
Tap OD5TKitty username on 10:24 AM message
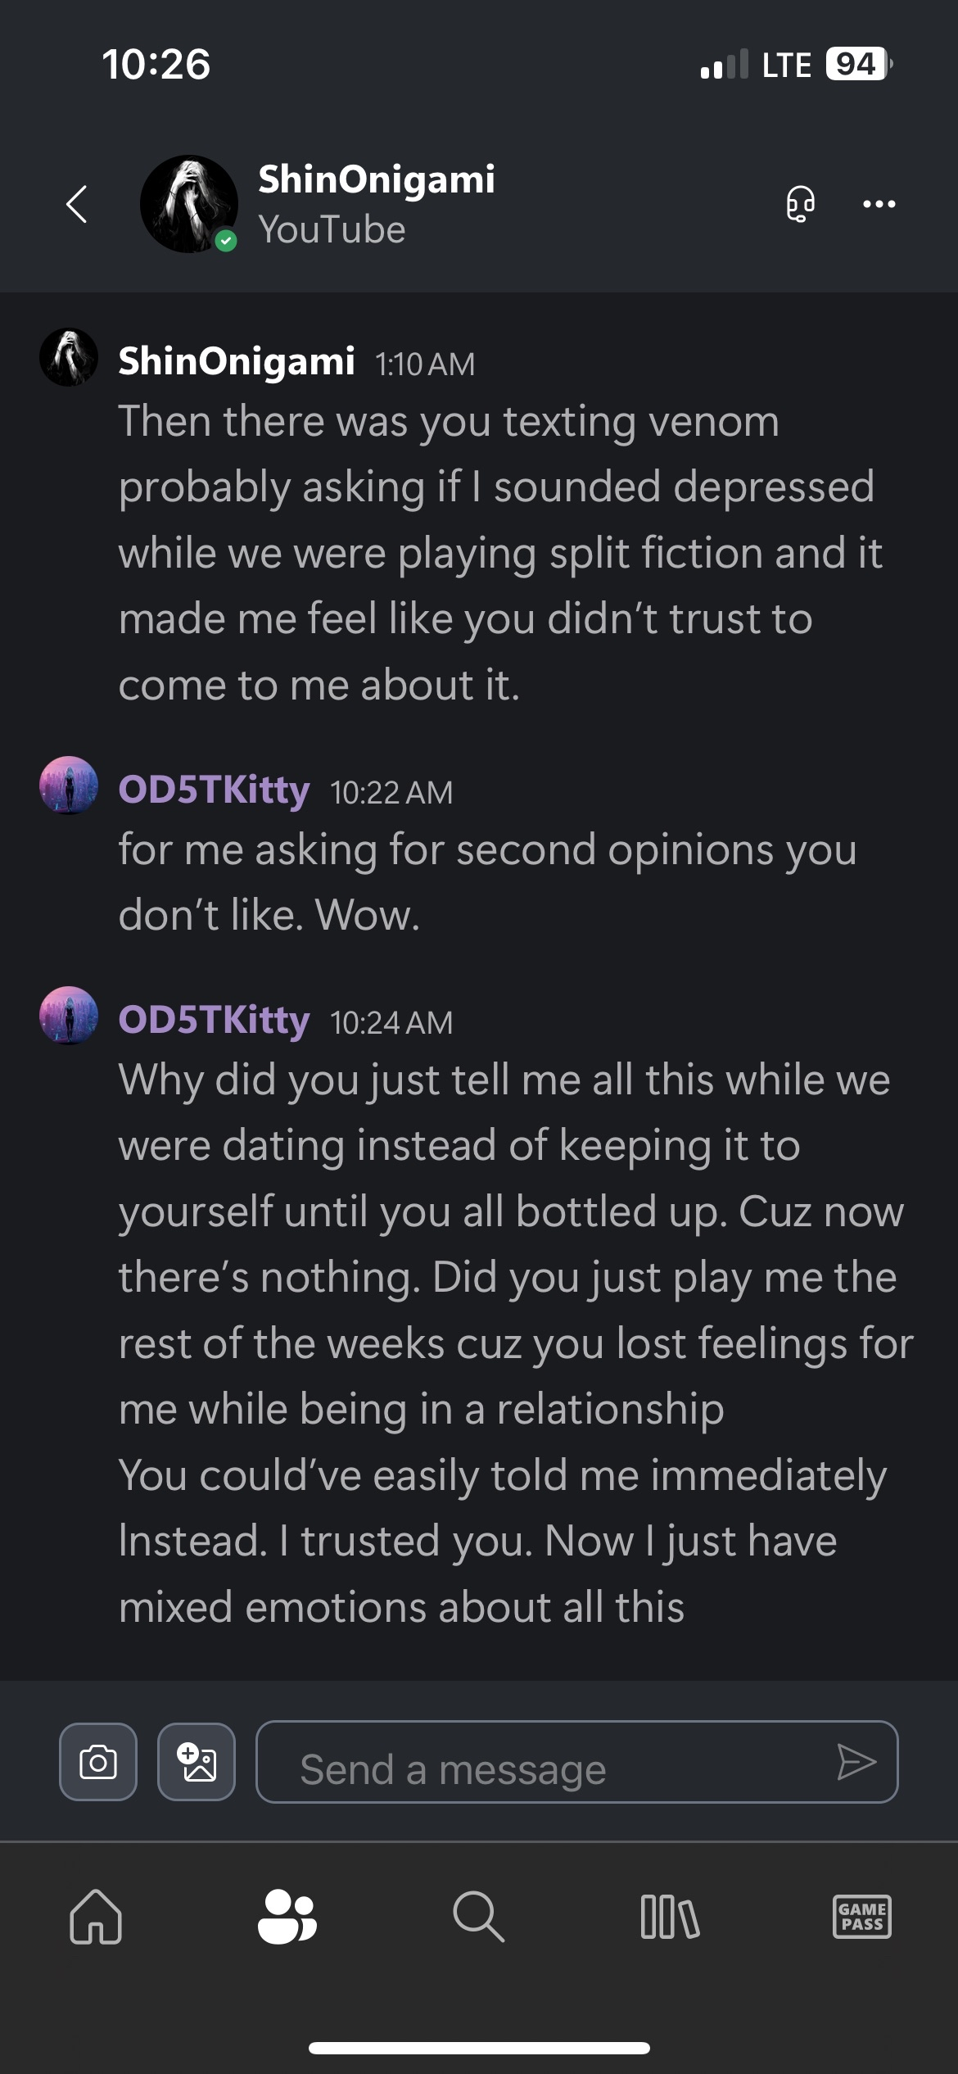[215, 1020]
